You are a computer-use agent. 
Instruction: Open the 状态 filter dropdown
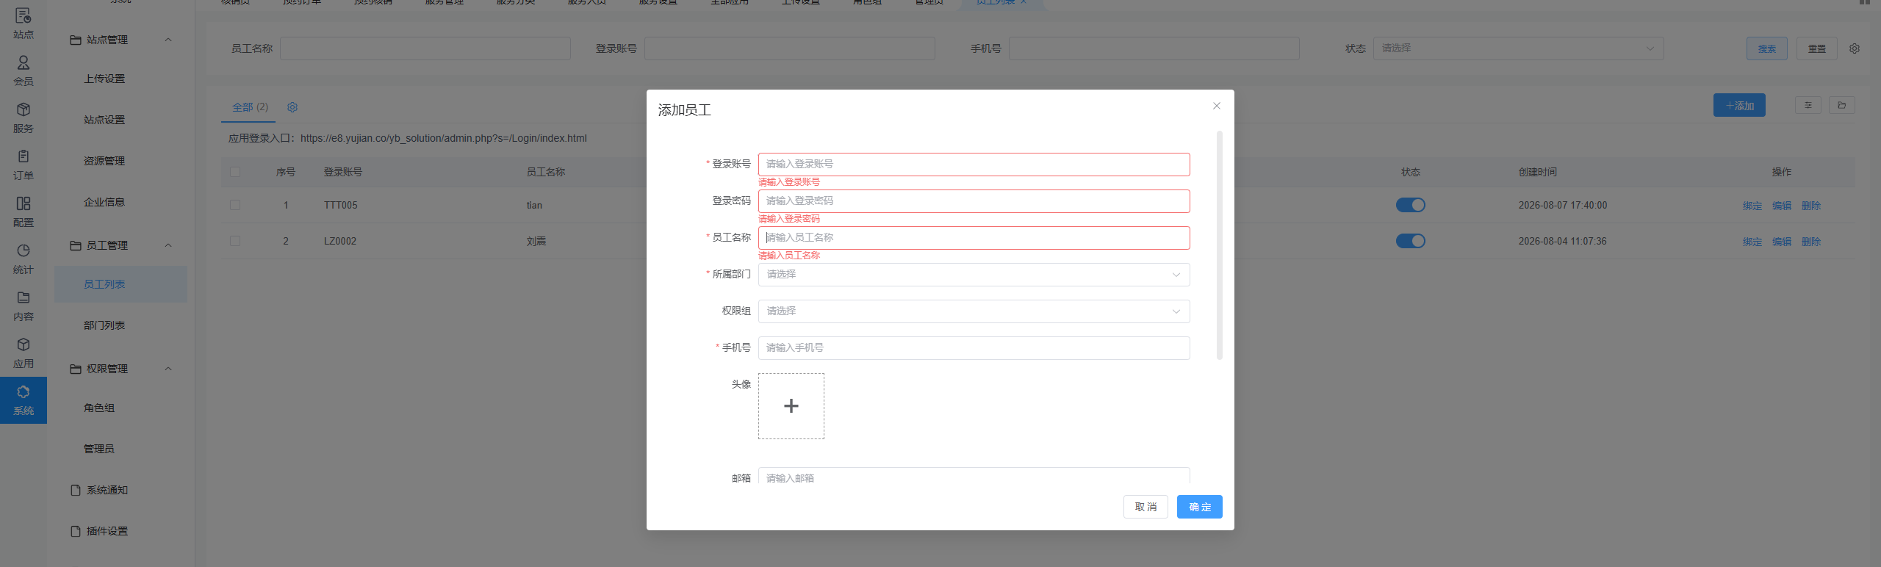click(x=1519, y=48)
